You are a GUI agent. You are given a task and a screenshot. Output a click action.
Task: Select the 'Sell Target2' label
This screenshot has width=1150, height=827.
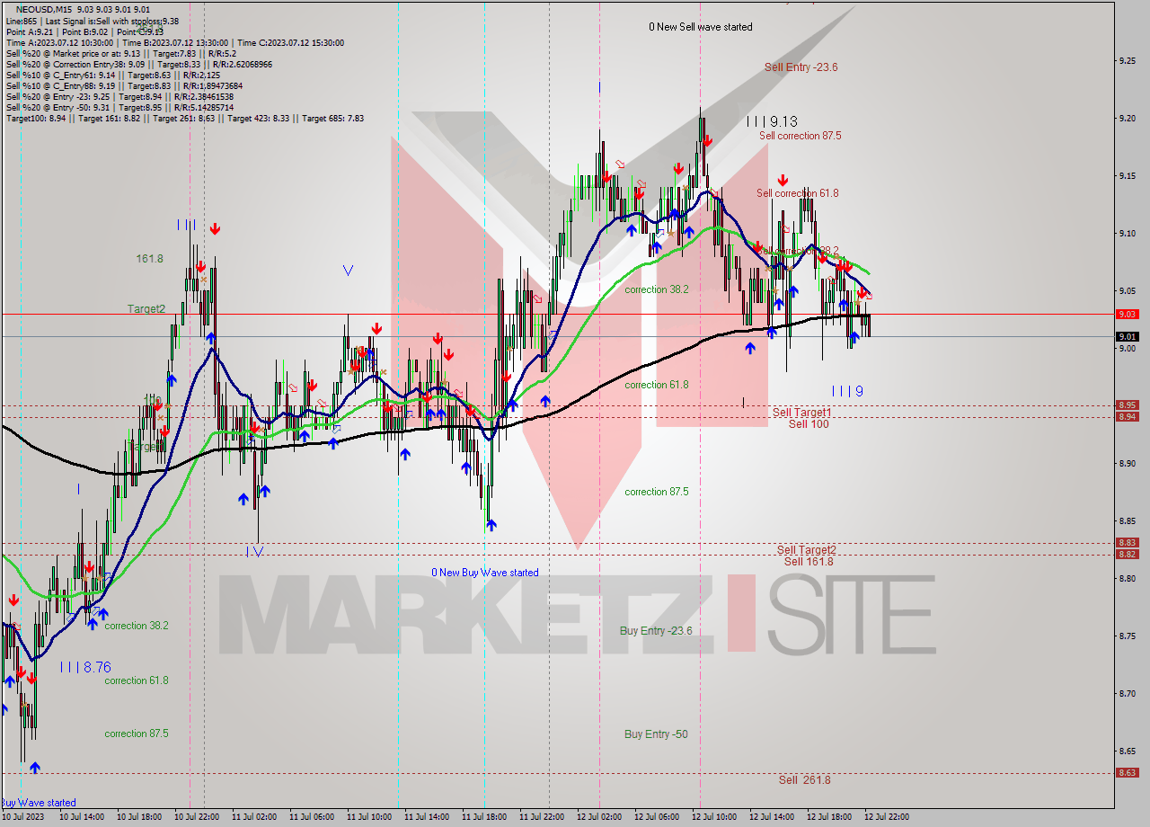click(x=807, y=550)
